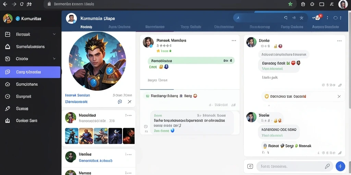
Task: Switch to the Fannrienes header tab
Action: pos(155,27)
